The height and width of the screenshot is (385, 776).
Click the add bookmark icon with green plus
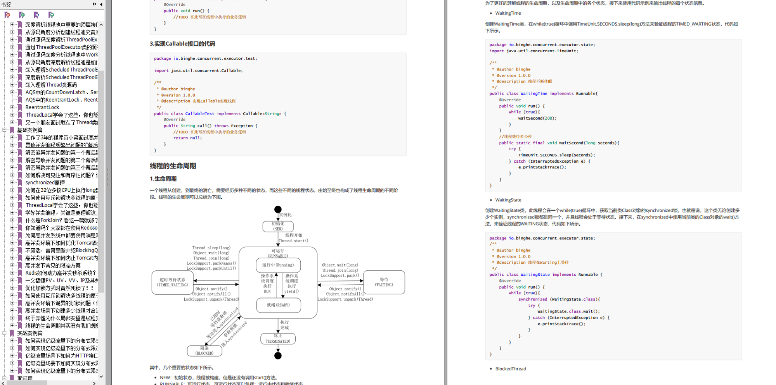click(22, 15)
